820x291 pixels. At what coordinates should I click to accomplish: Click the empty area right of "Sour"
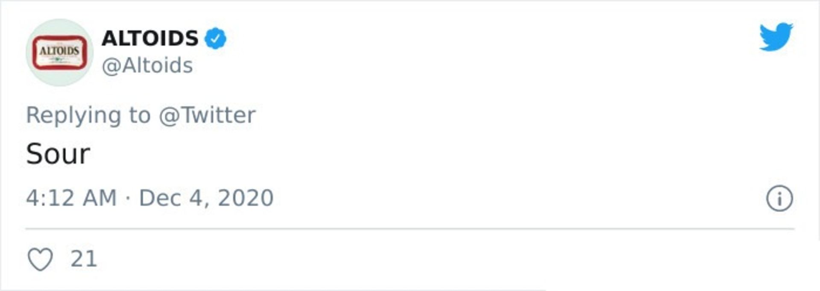pos(384,154)
